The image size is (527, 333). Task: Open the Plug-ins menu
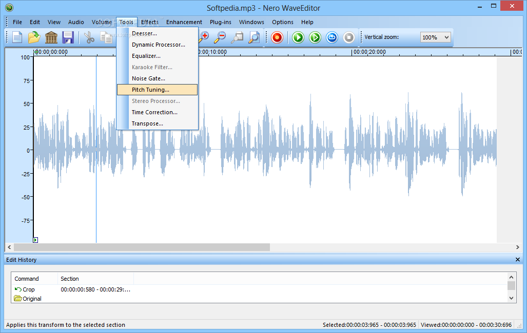coord(221,22)
